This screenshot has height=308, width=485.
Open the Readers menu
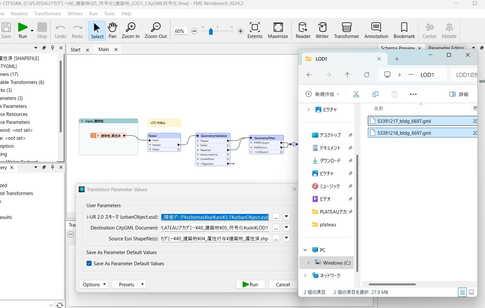pos(19,14)
